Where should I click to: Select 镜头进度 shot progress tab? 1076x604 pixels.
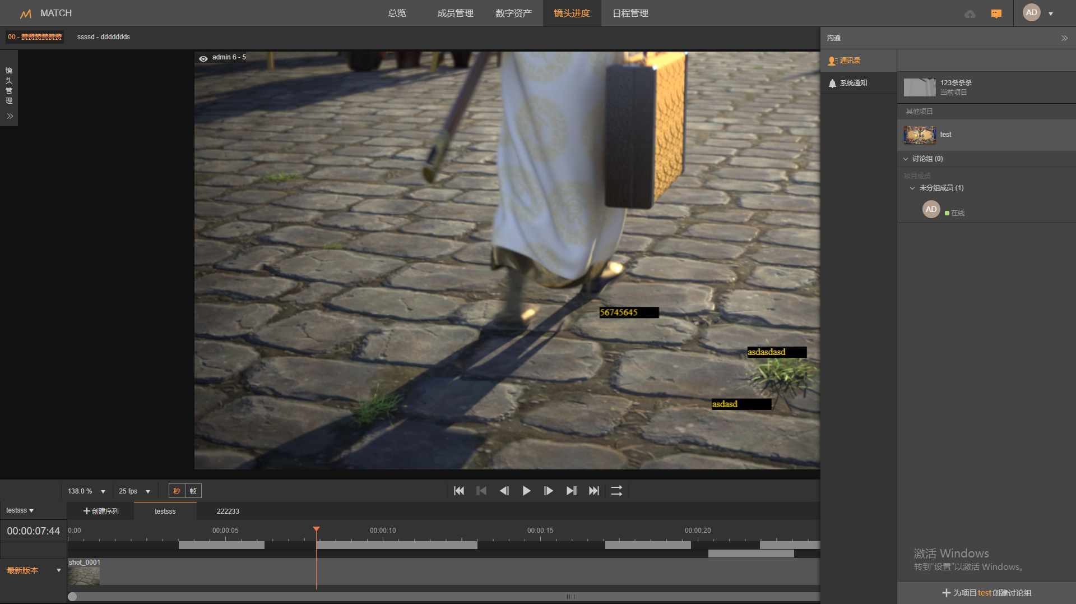click(572, 13)
